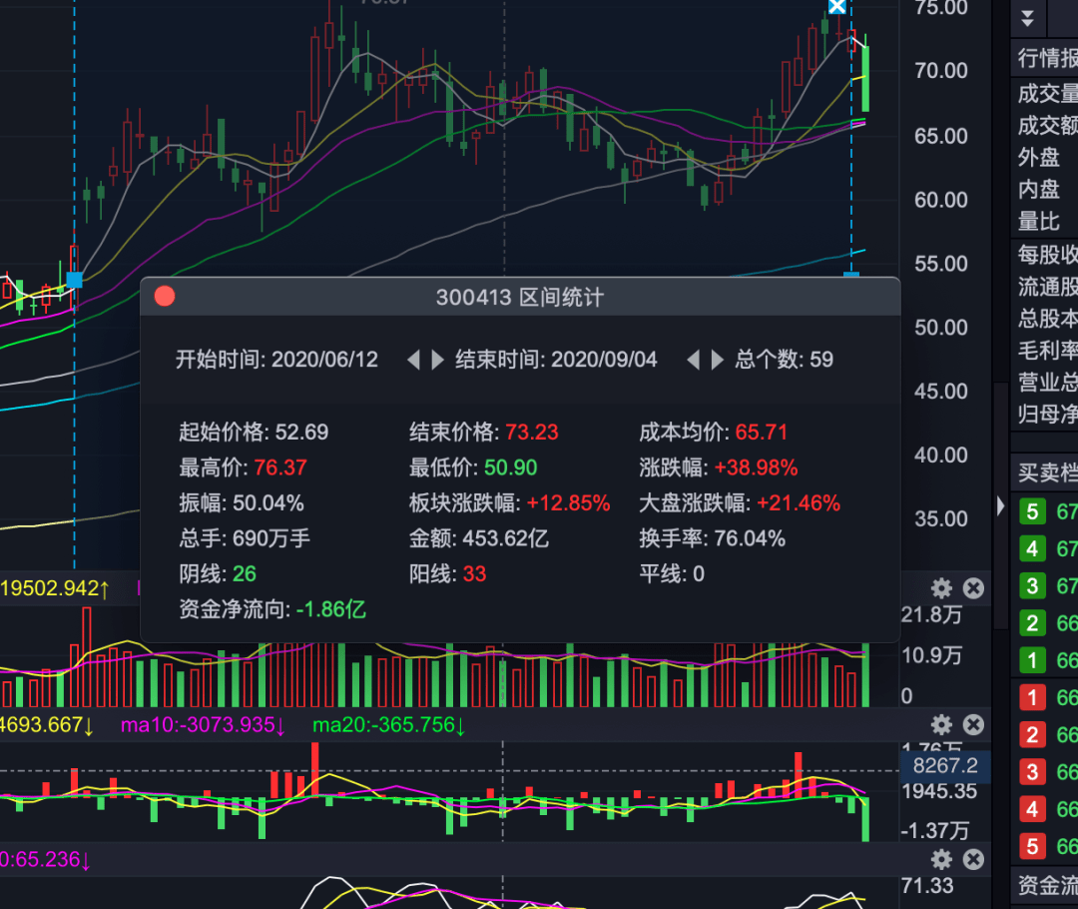Image resolution: width=1078 pixels, height=909 pixels.
Task: Close the bottom indicator panel
Action: click(x=973, y=859)
